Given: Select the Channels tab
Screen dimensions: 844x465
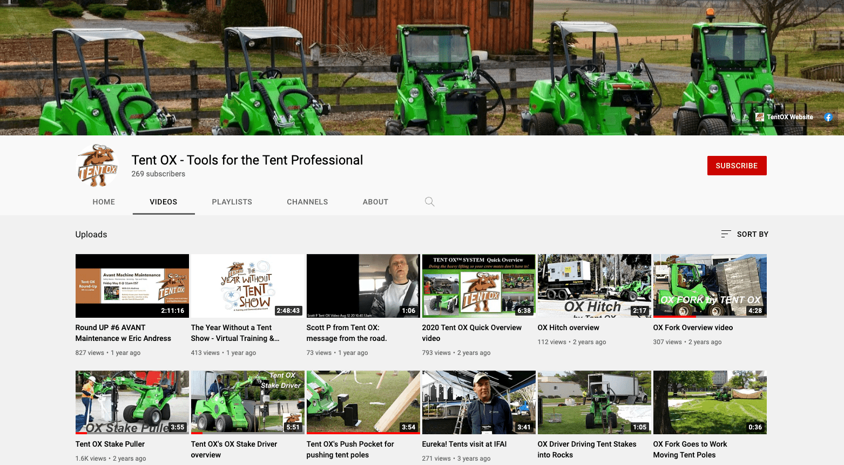Looking at the screenshot, I should pos(307,202).
